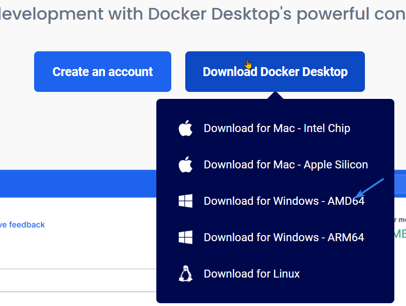Viewport: 406px width, 306px height.
Task: Click the Create an account button
Action: point(102,71)
